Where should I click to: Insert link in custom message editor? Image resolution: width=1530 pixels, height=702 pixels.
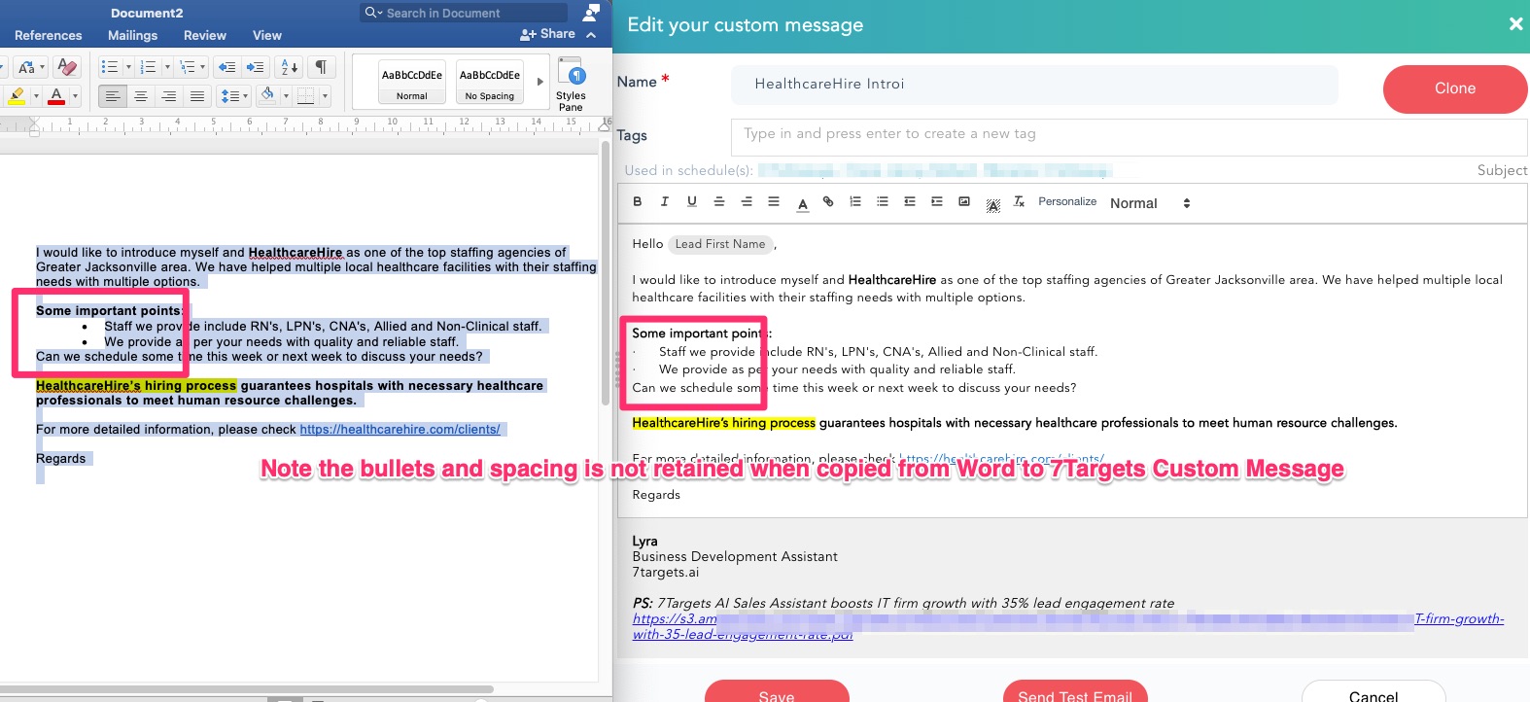[828, 202]
